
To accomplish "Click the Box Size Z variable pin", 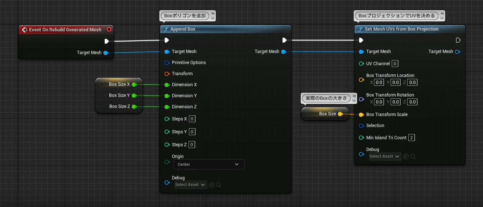I will coord(134,106).
